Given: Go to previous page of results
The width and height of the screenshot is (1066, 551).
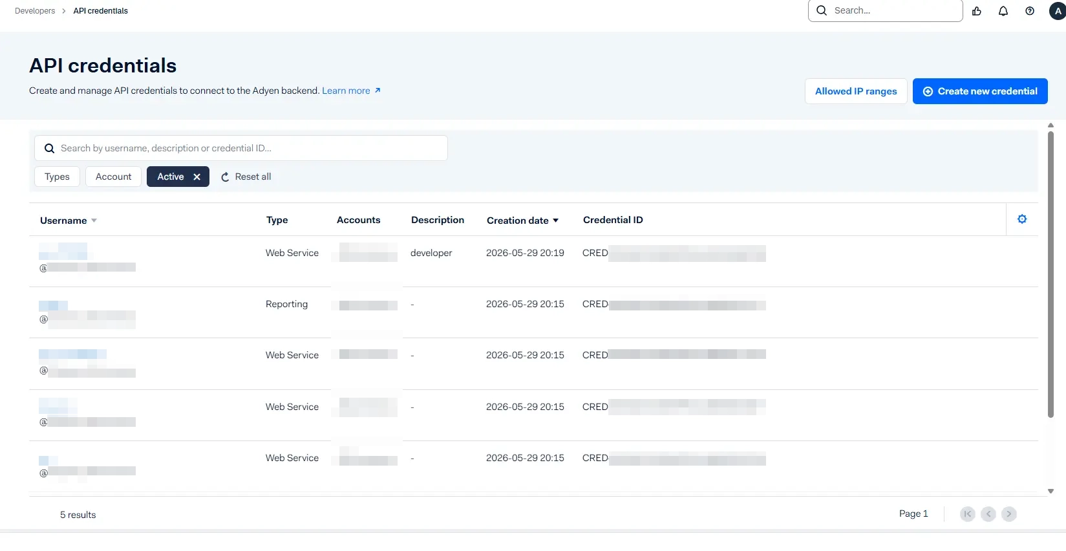Looking at the screenshot, I should (x=988, y=514).
